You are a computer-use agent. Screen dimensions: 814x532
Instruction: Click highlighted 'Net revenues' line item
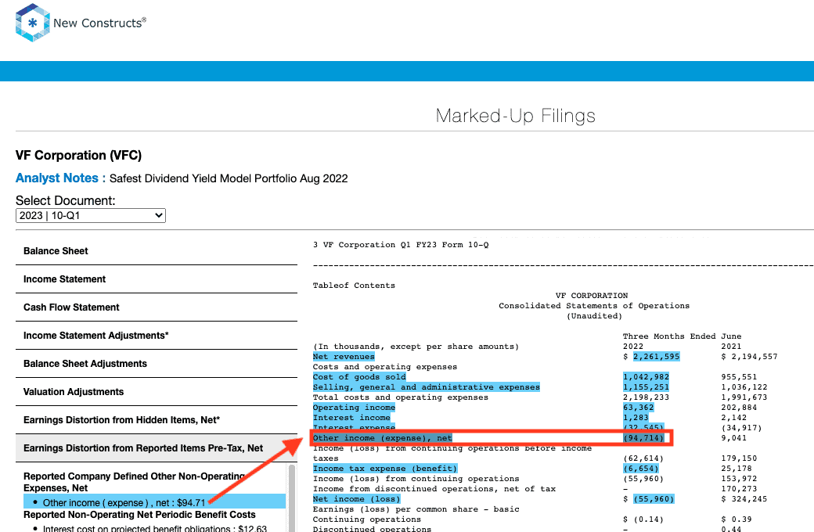point(343,357)
